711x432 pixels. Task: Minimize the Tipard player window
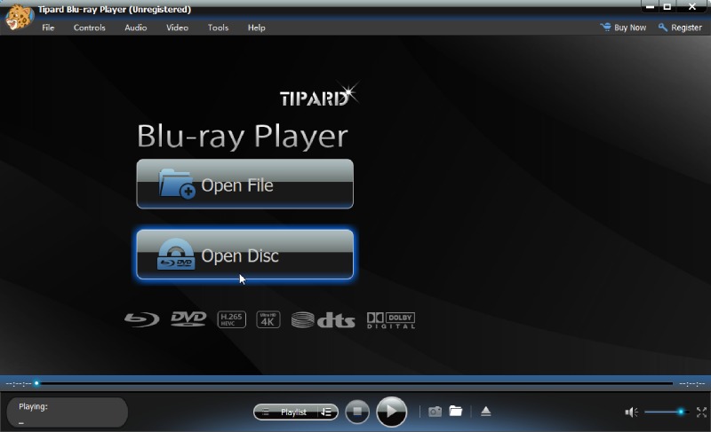650,6
